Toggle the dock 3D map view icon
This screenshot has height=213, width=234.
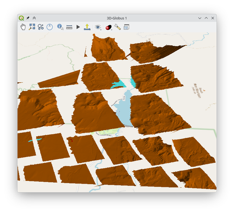pyautogui.click(x=127, y=27)
